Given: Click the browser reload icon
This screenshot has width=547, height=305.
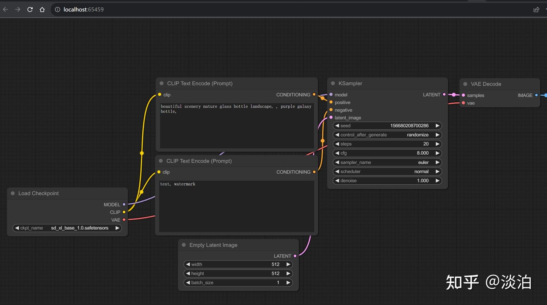Looking at the screenshot, I should pyautogui.click(x=30, y=9).
